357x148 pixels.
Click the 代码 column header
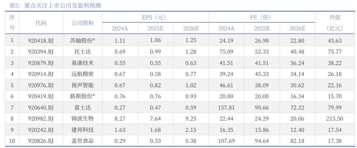point(41,23)
